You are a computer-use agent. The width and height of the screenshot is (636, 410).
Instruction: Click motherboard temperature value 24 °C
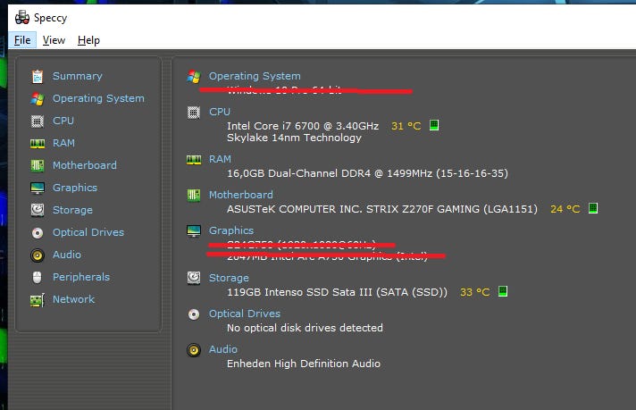[x=565, y=209]
